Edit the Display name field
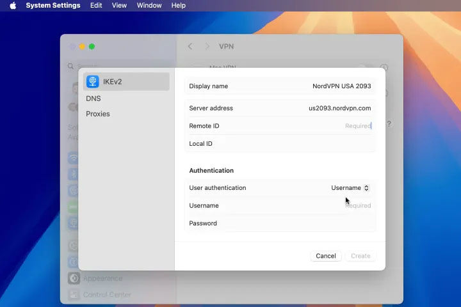 [x=280, y=86]
